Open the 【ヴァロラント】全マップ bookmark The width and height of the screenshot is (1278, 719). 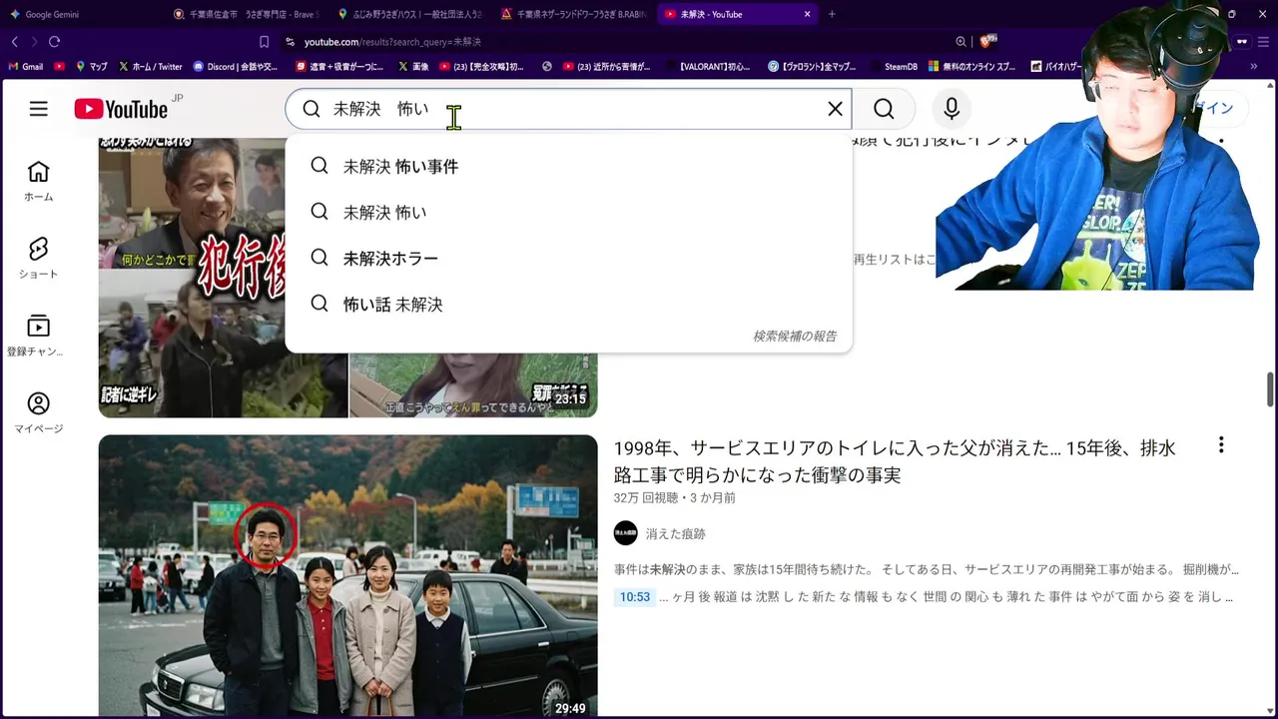pos(812,67)
